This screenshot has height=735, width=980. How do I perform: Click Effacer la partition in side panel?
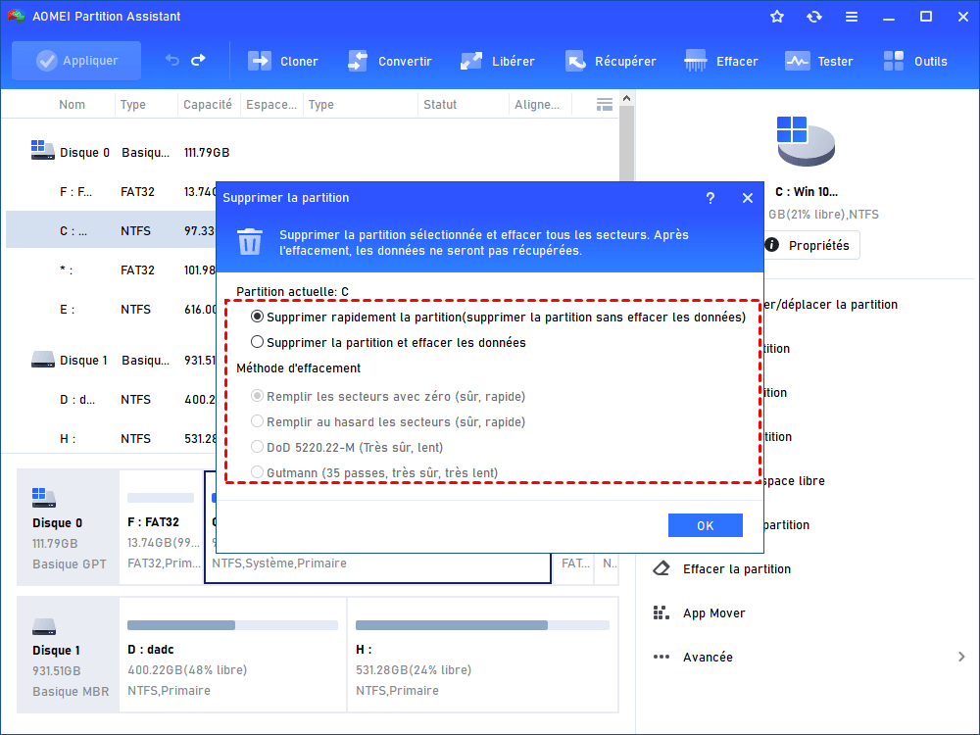point(737,568)
